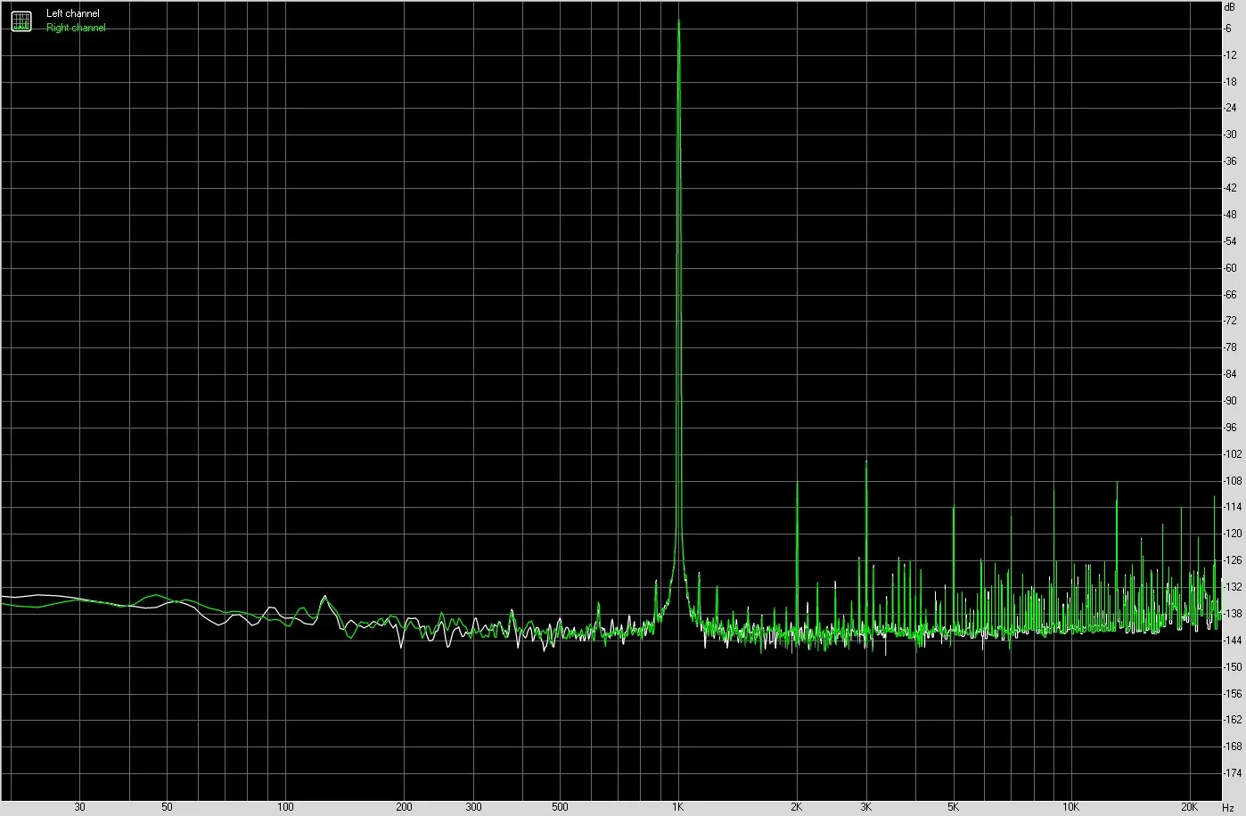Select the "Left channel" legend label
The image size is (1246, 816).
[73, 14]
